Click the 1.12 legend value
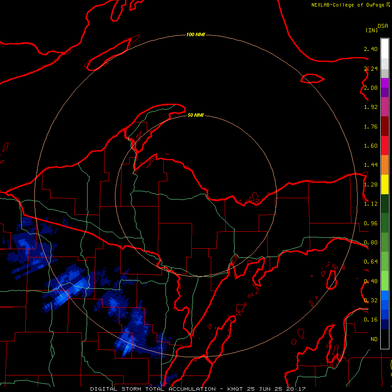 coord(371,204)
